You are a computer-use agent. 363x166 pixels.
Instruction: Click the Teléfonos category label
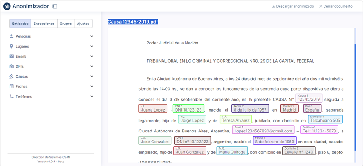24,96
